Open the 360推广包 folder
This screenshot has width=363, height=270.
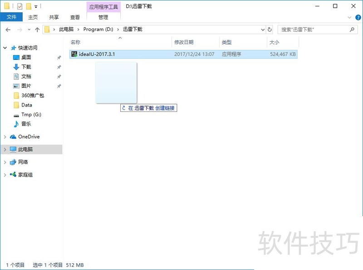coord(33,95)
